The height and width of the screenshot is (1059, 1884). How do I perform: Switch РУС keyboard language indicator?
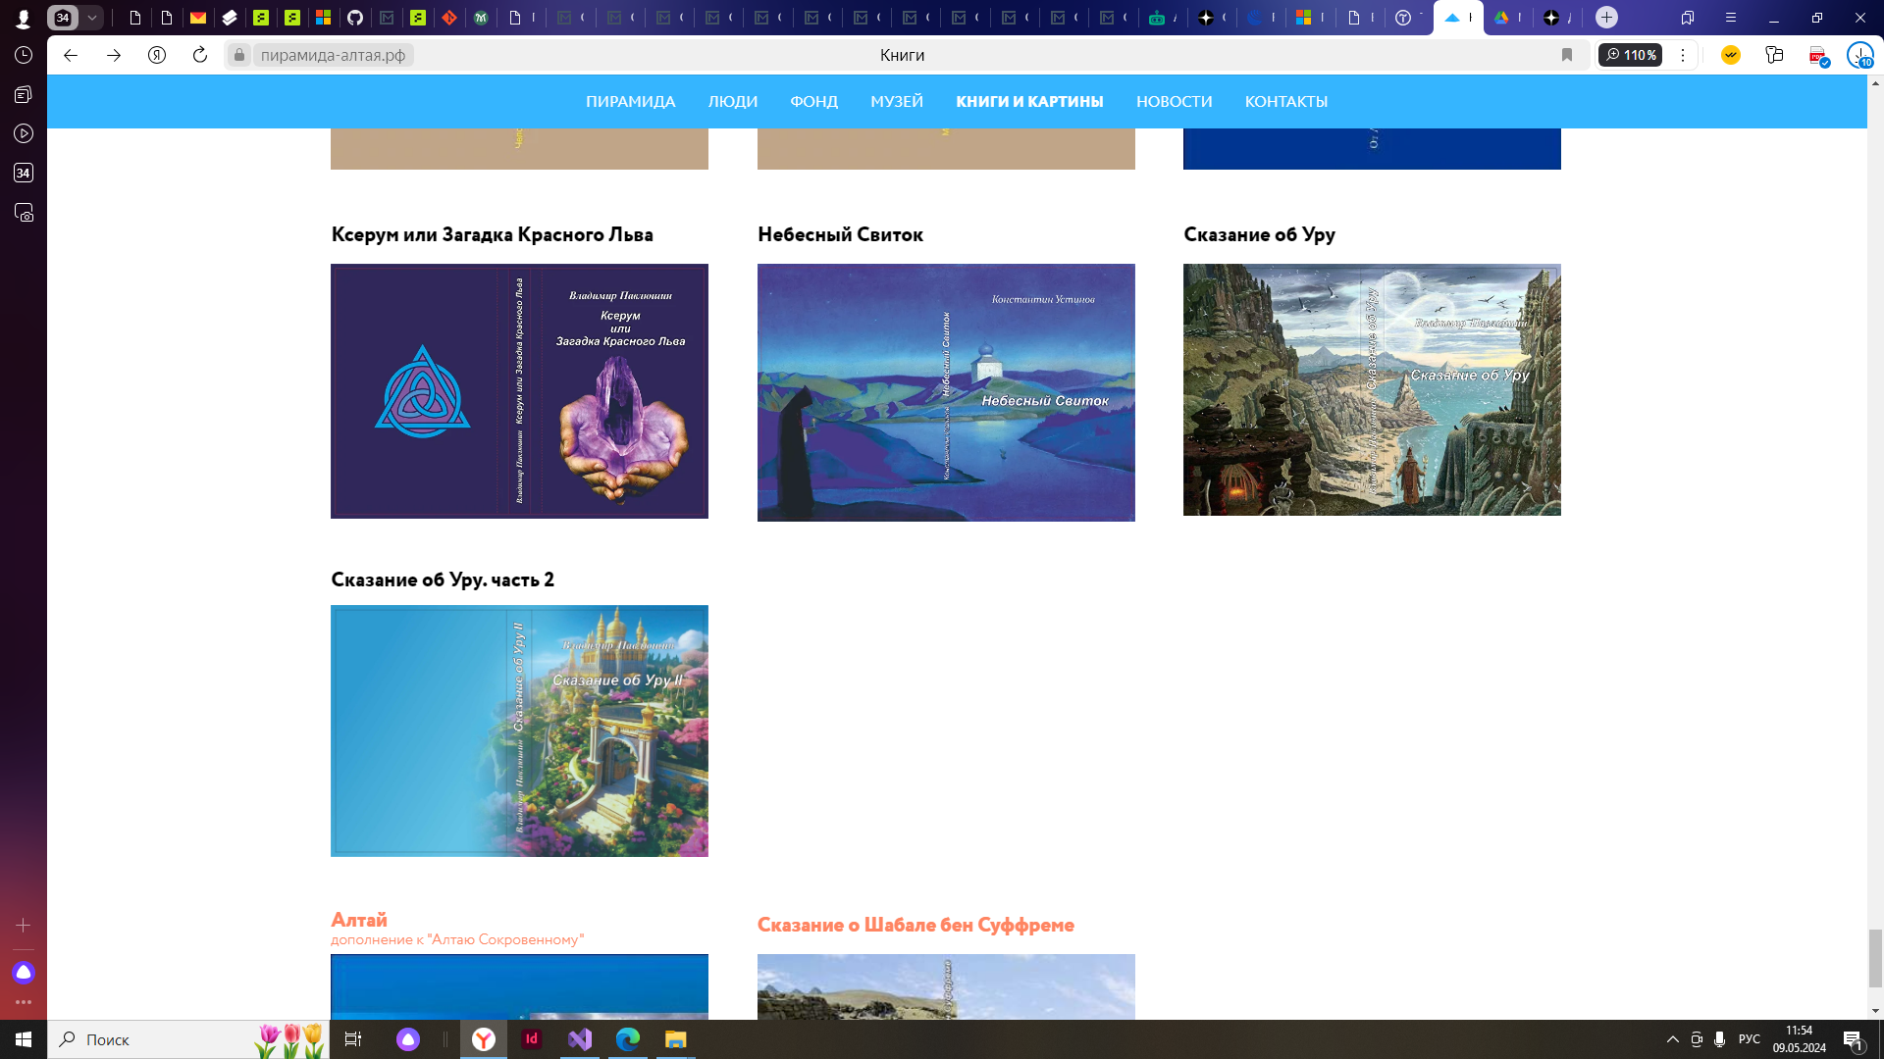click(x=1749, y=1039)
